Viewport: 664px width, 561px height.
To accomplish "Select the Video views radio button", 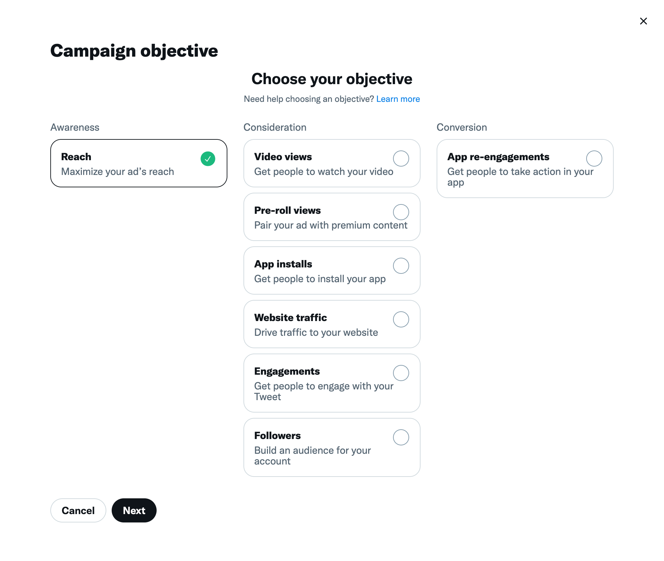I will click(401, 159).
